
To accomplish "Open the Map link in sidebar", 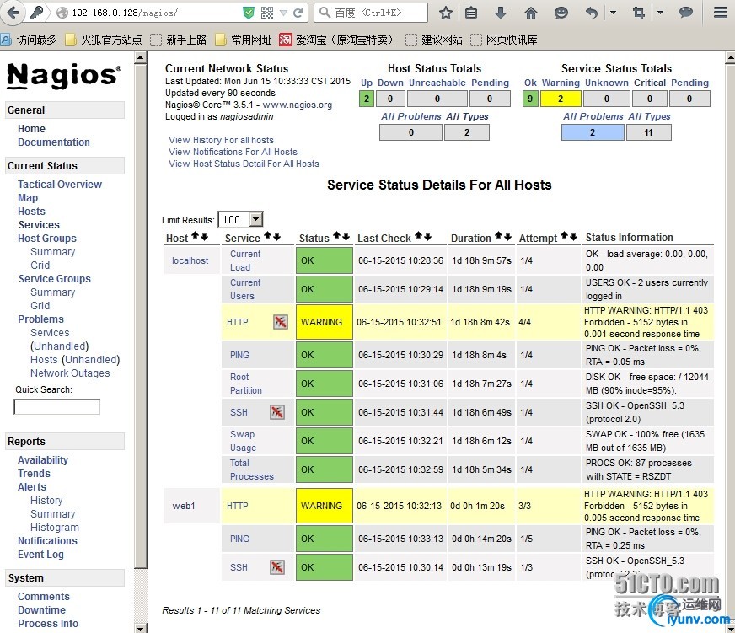I will click(28, 198).
